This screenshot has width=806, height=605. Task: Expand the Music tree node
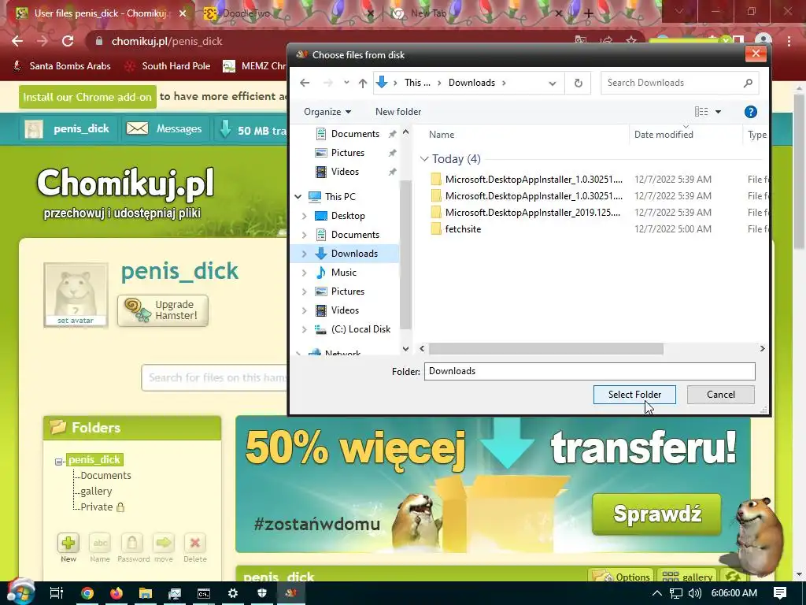[305, 273]
